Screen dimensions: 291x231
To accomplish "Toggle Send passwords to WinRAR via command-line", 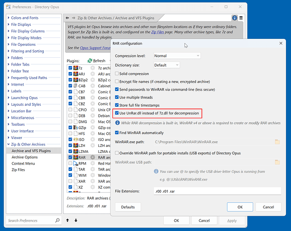I will point(117,89).
